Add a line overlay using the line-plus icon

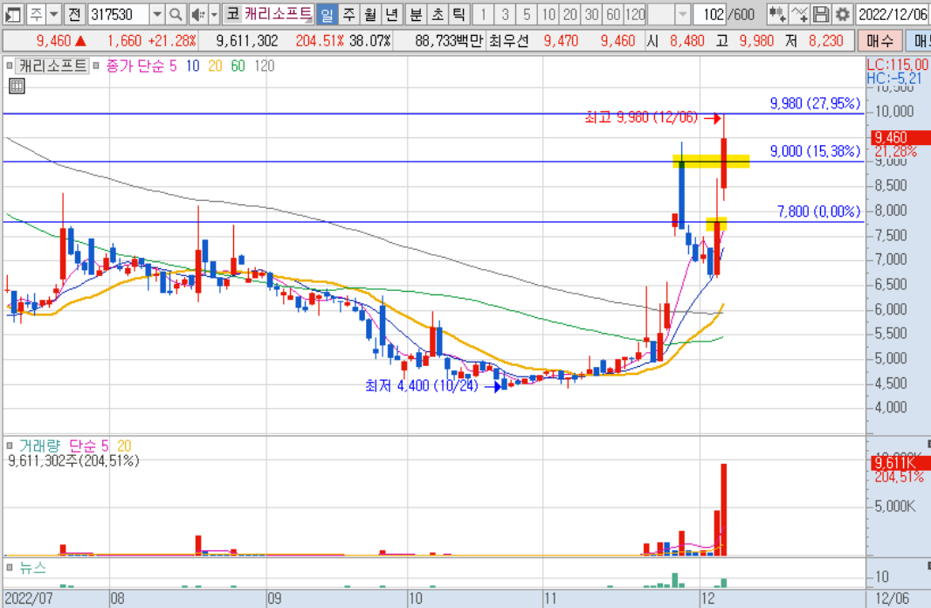(x=799, y=14)
